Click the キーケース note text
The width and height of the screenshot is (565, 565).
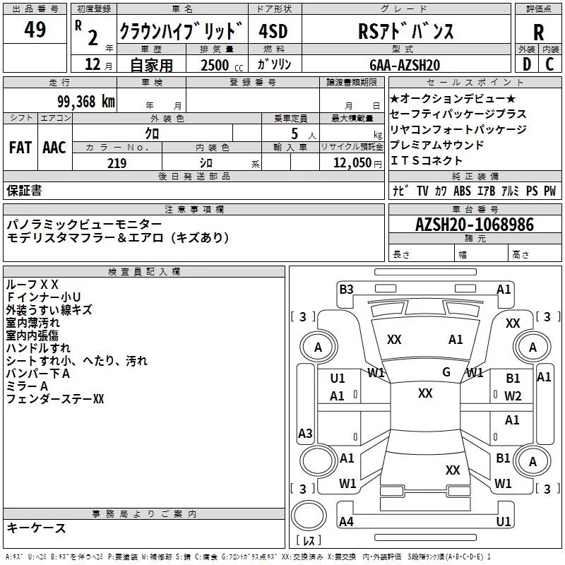point(37,528)
